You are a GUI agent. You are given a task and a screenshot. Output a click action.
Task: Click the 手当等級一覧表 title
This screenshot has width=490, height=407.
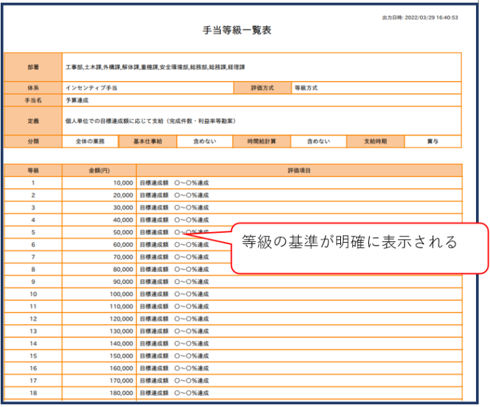(x=236, y=31)
